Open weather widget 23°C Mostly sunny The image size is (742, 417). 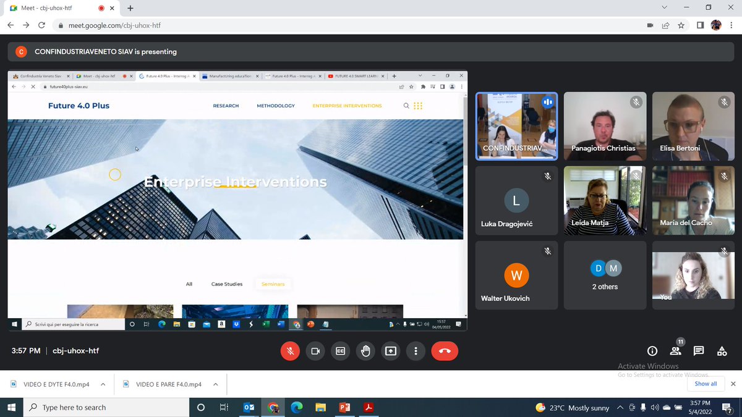click(x=573, y=408)
